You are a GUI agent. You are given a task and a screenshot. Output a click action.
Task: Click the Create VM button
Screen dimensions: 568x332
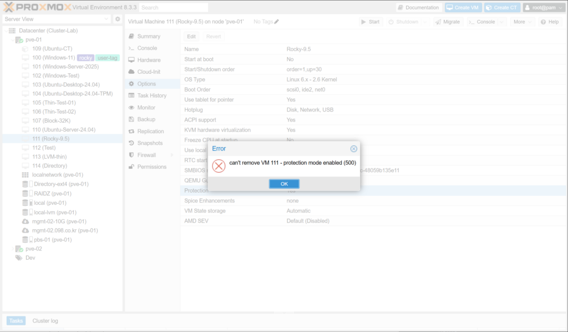tap(463, 8)
